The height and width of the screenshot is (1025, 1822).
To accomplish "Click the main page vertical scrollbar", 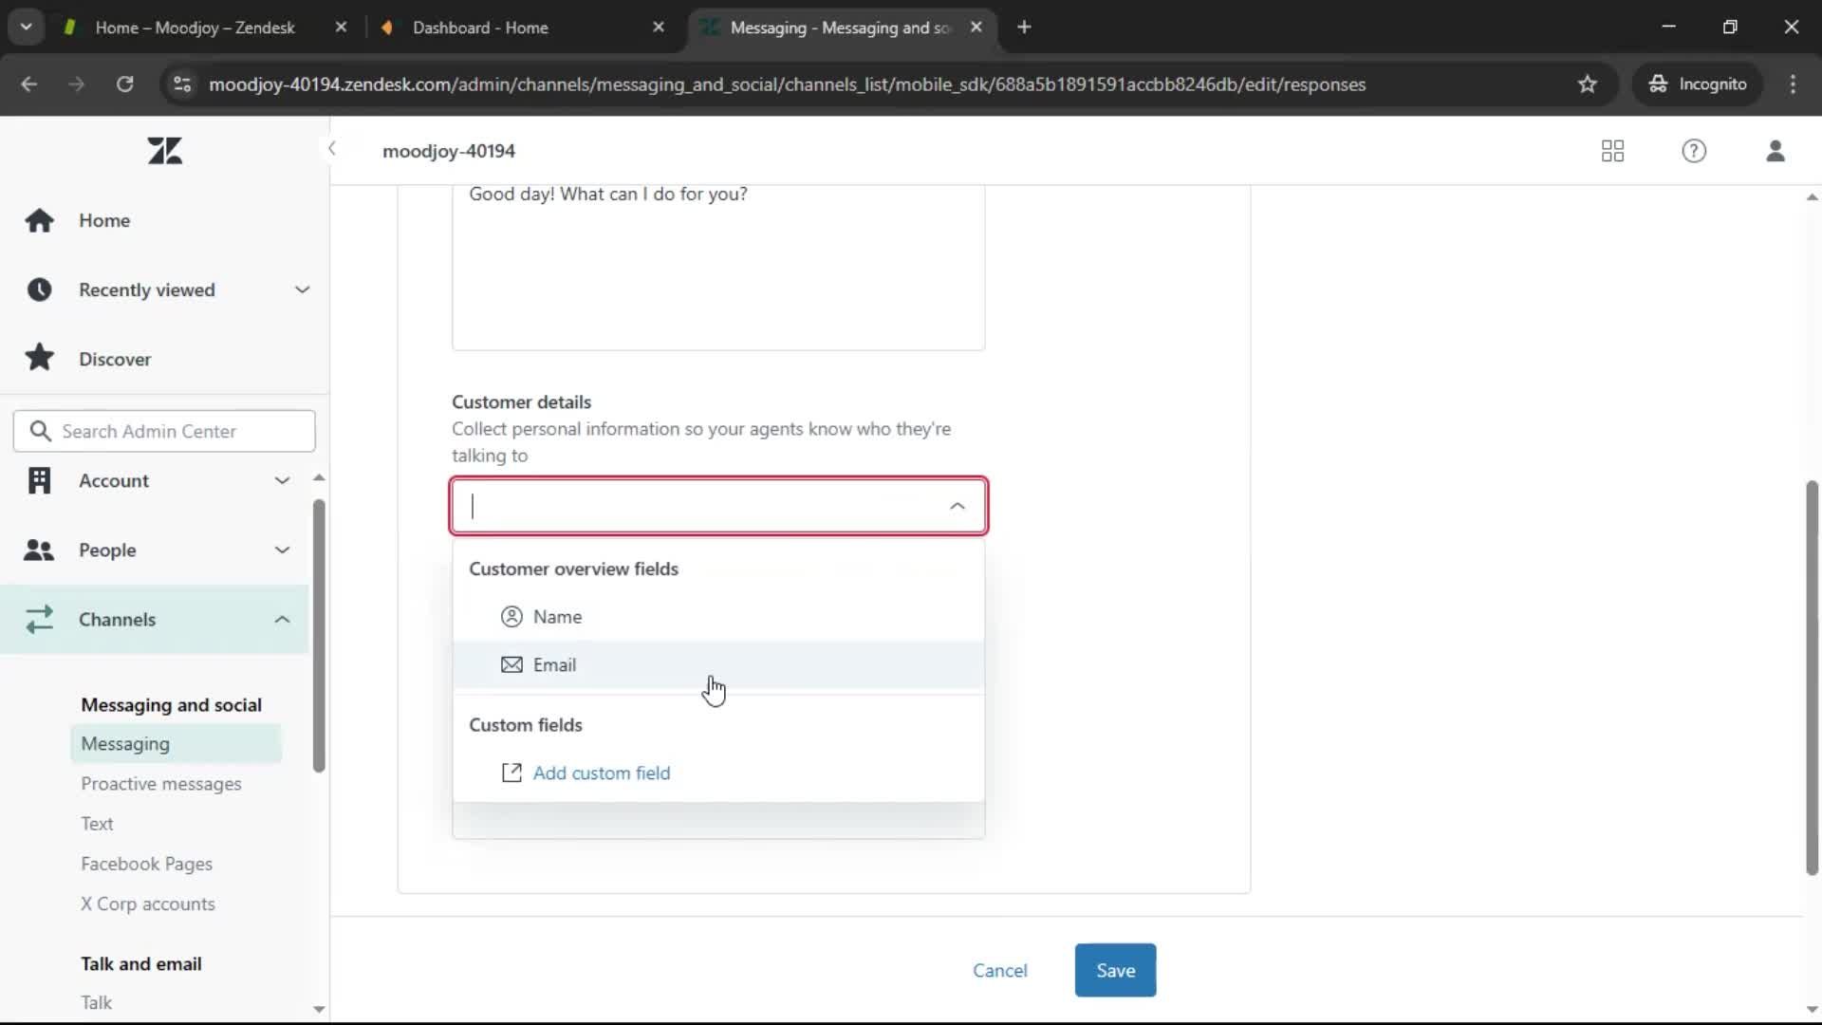I will 1812,679.
